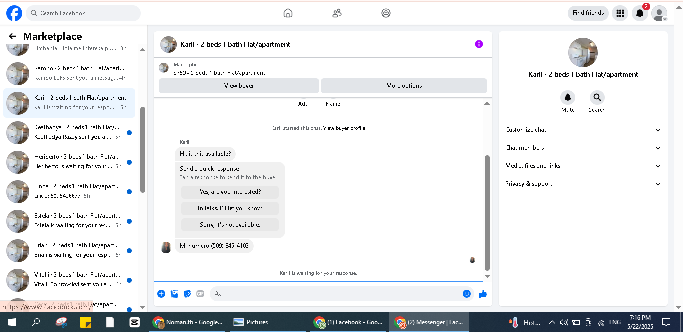Attach a photo file icon
The width and height of the screenshot is (683, 332).
point(174,294)
